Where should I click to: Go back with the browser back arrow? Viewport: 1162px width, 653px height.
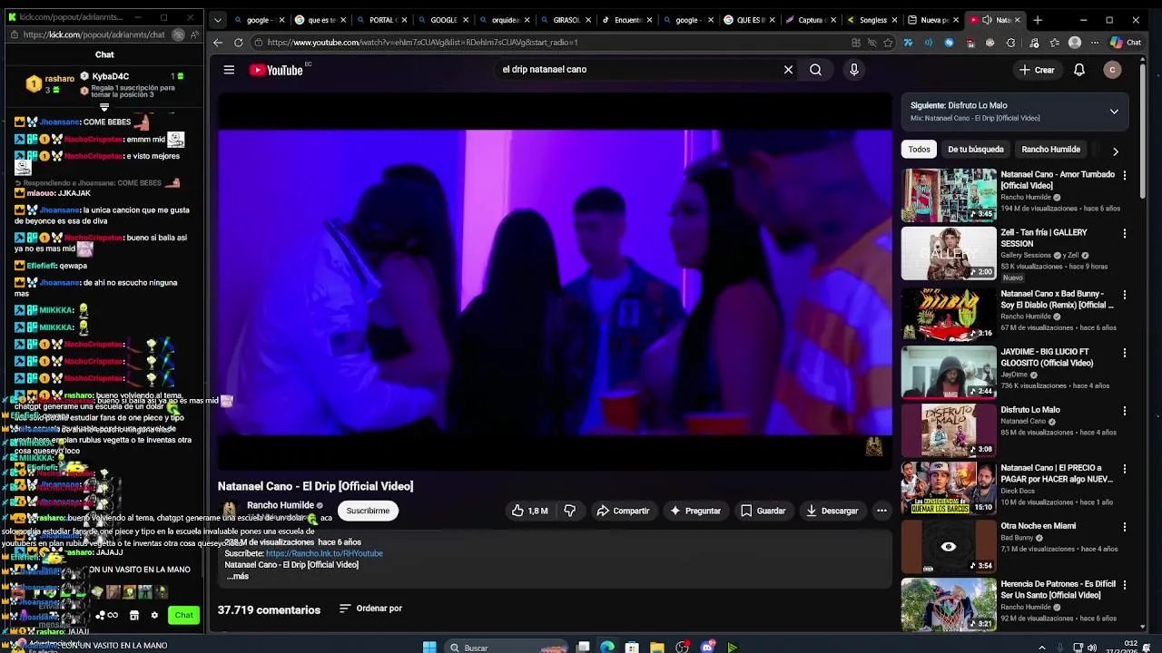click(218, 43)
